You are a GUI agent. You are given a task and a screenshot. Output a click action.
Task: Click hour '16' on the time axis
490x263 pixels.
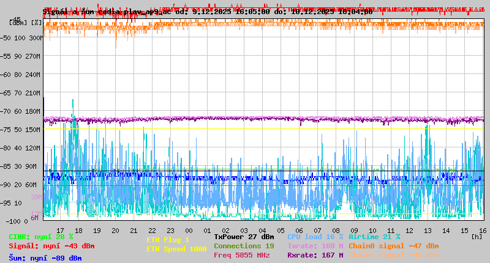tap(483, 231)
